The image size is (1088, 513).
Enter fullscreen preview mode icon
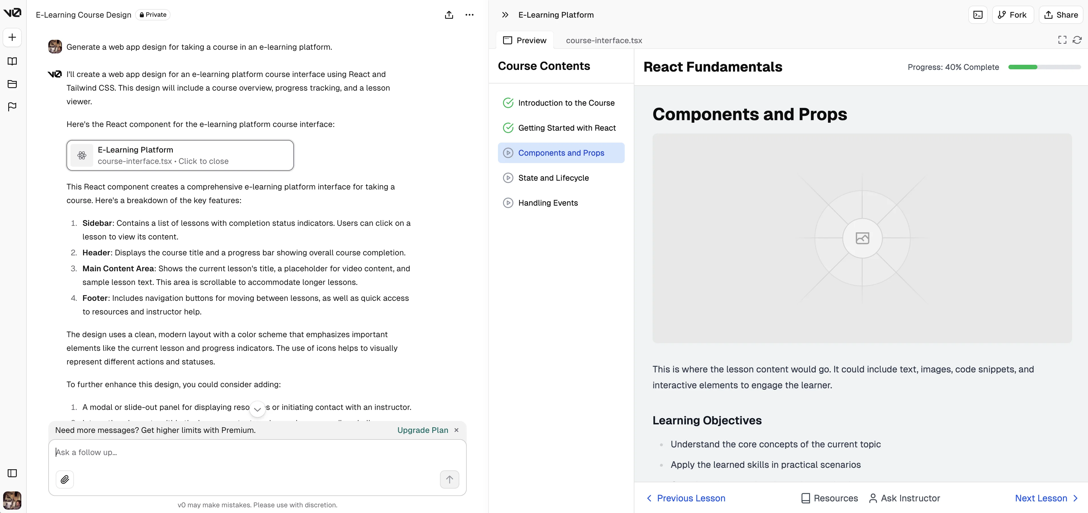coord(1062,40)
